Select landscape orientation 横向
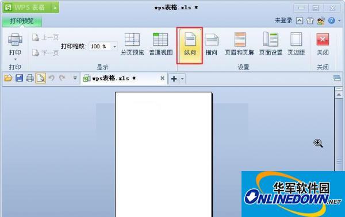The width and height of the screenshot is (345, 217). [x=212, y=44]
